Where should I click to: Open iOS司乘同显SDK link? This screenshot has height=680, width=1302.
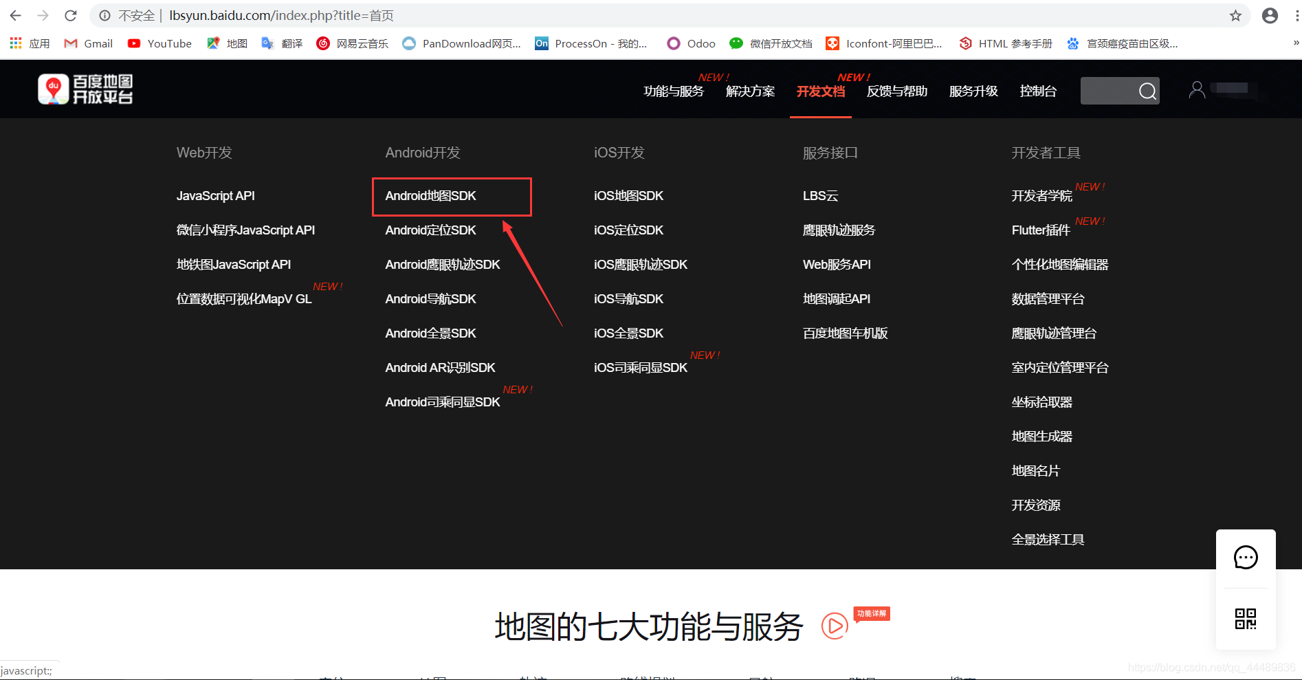coord(641,368)
